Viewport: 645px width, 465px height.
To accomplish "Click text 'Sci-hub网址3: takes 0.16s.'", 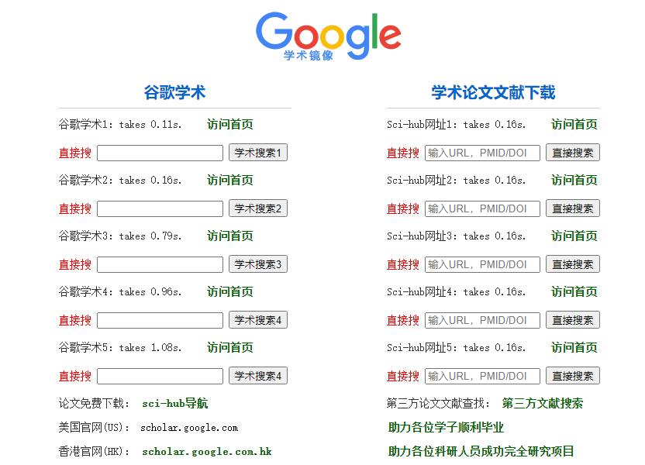I will pos(456,236).
